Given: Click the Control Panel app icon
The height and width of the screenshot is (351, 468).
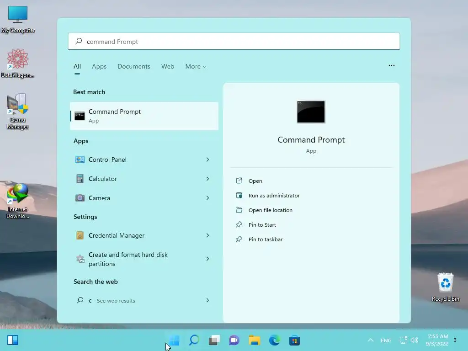Looking at the screenshot, I should [x=80, y=160].
